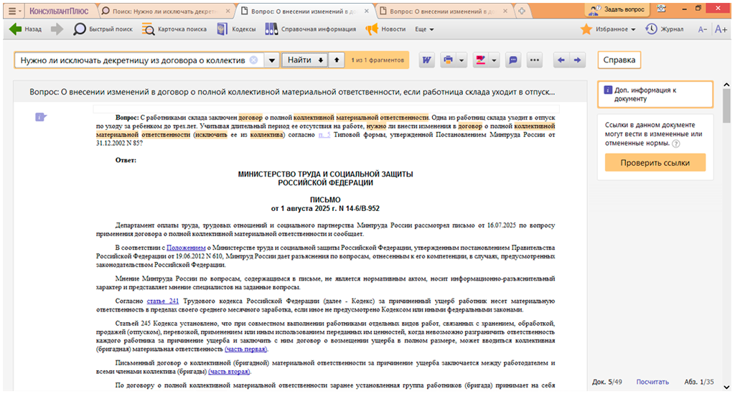Click the Проверить ссылки button
The image size is (735, 394).
655,163
